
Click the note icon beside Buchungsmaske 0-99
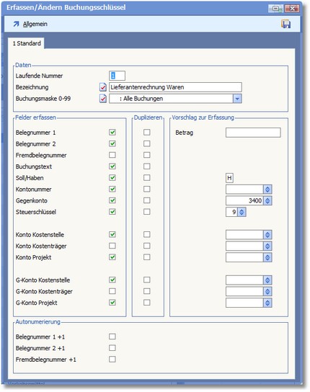coord(103,99)
